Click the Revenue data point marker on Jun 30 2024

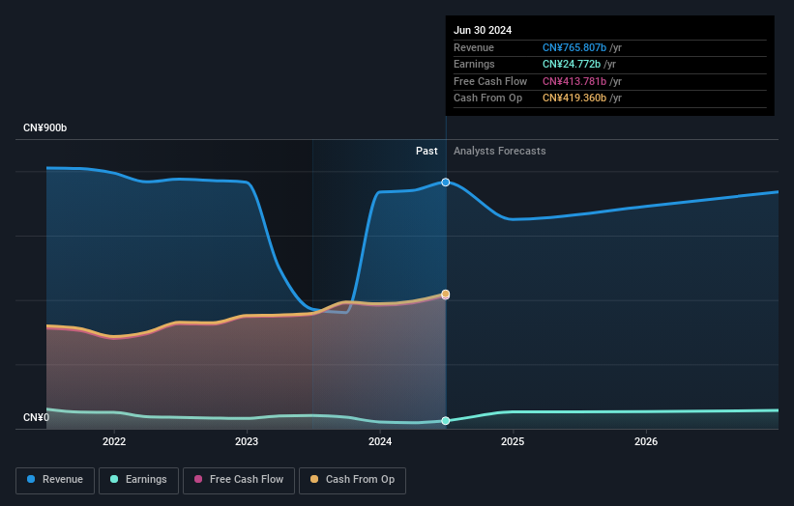(446, 182)
